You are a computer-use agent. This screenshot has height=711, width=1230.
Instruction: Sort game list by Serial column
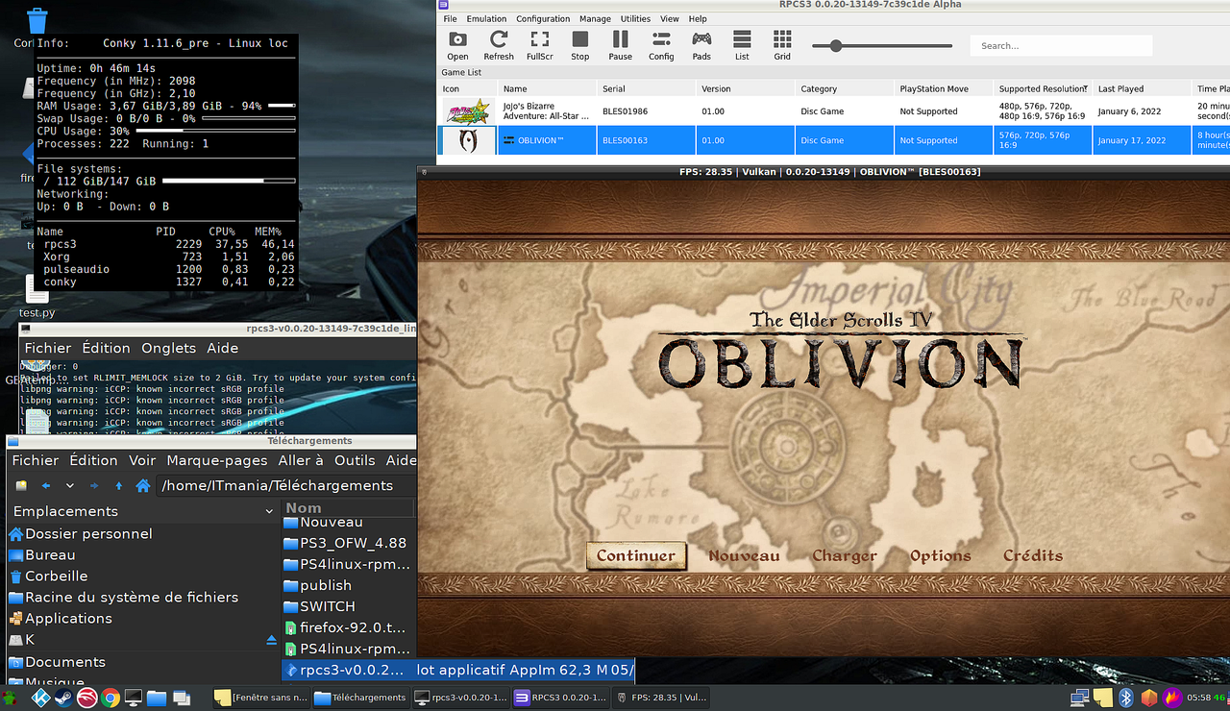pos(646,88)
